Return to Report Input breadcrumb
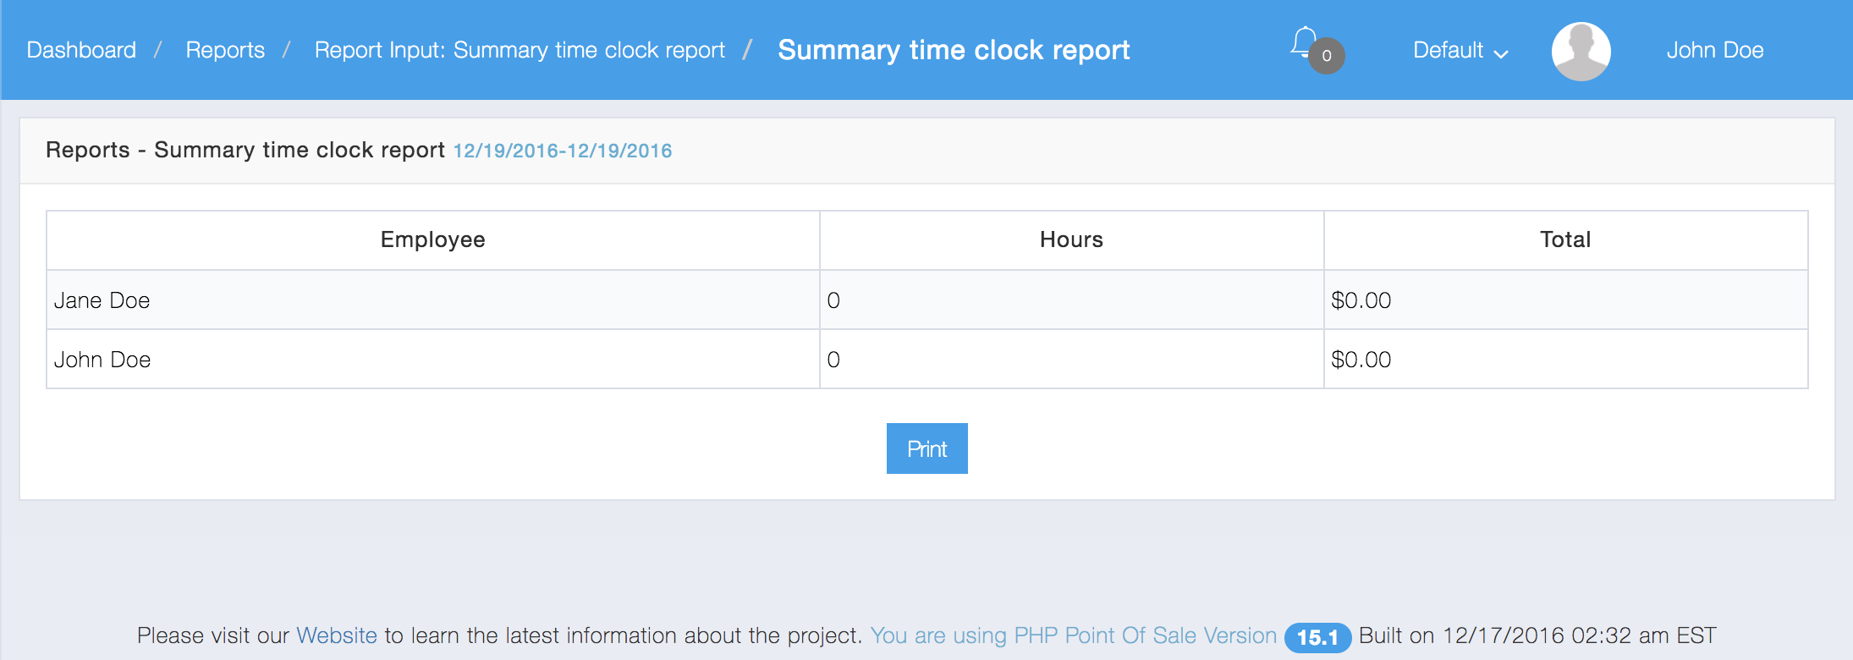This screenshot has width=1853, height=660. [x=520, y=51]
